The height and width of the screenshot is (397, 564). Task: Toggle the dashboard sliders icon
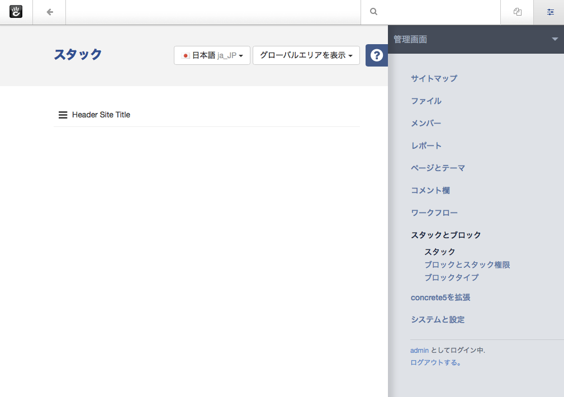(550, 12)
